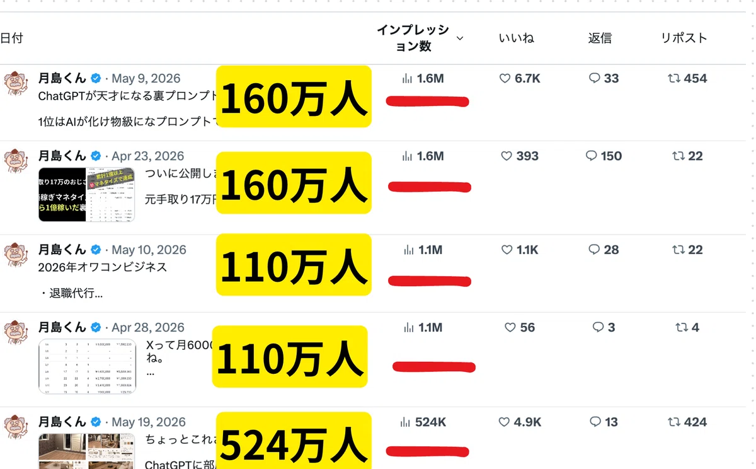Click the impressions bar icon beside 524K
This screenshot has width=756, height=469.
[405, 422]
